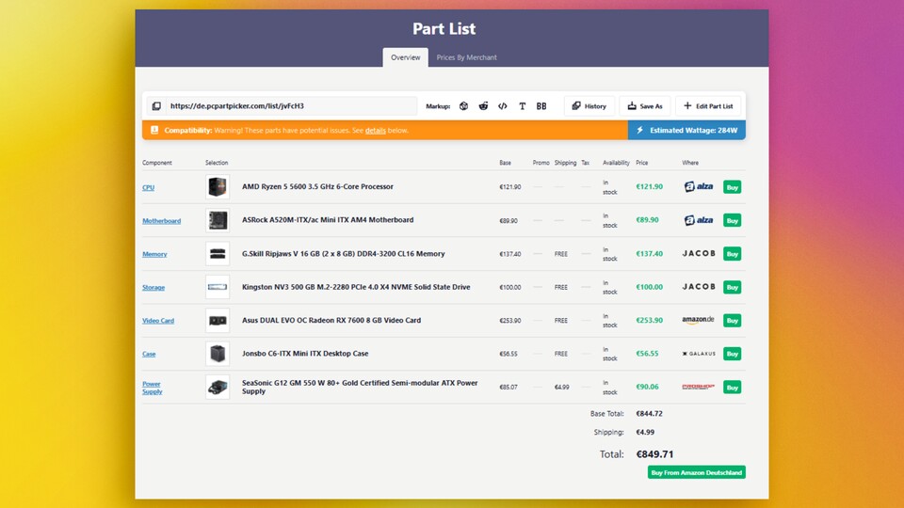Click the amazon.de merchant logo
Viewport: 904px width, 508px height.
pos(698,320)
